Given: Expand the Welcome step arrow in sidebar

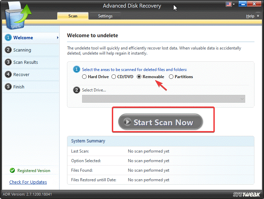Looking at the screenshot, I should [x=57, y=38].
